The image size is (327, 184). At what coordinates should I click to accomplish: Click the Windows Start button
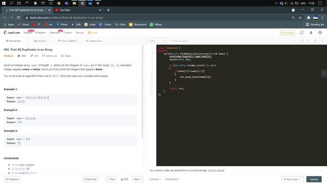4,3
